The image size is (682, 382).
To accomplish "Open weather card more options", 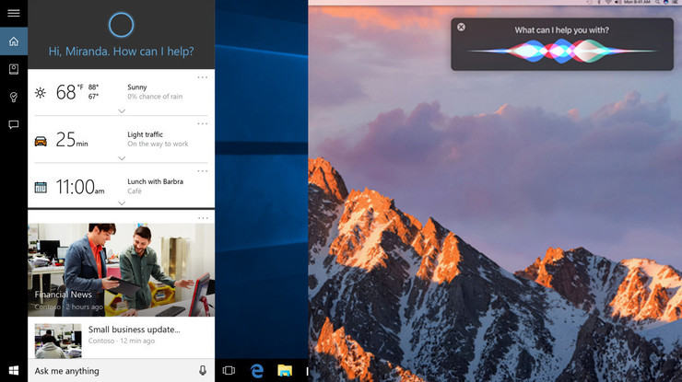I will (202, 77).
